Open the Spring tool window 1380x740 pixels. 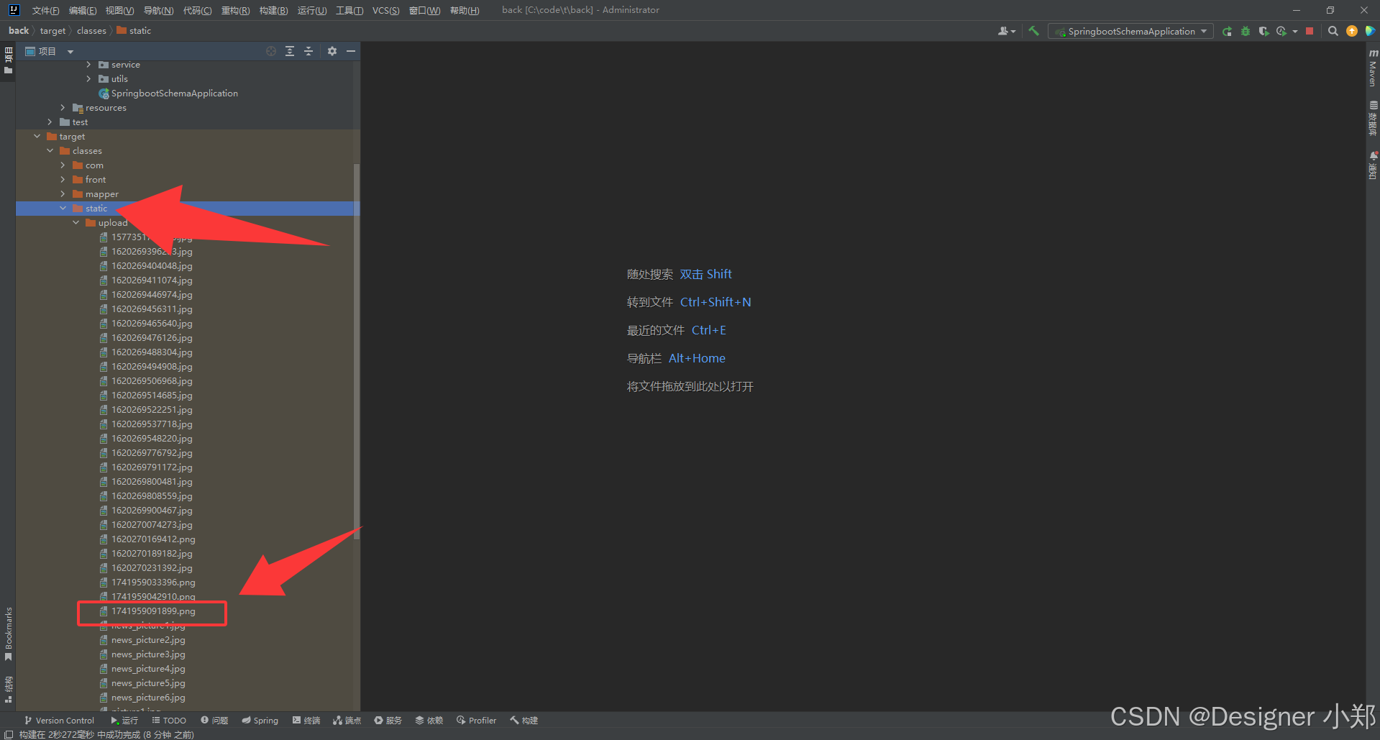click(260, 720)
